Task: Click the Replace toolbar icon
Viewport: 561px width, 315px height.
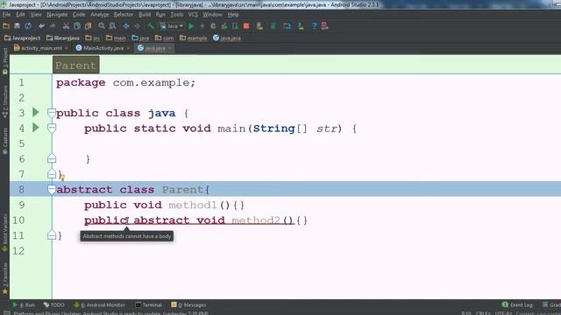Action: [x=113, y=26]
